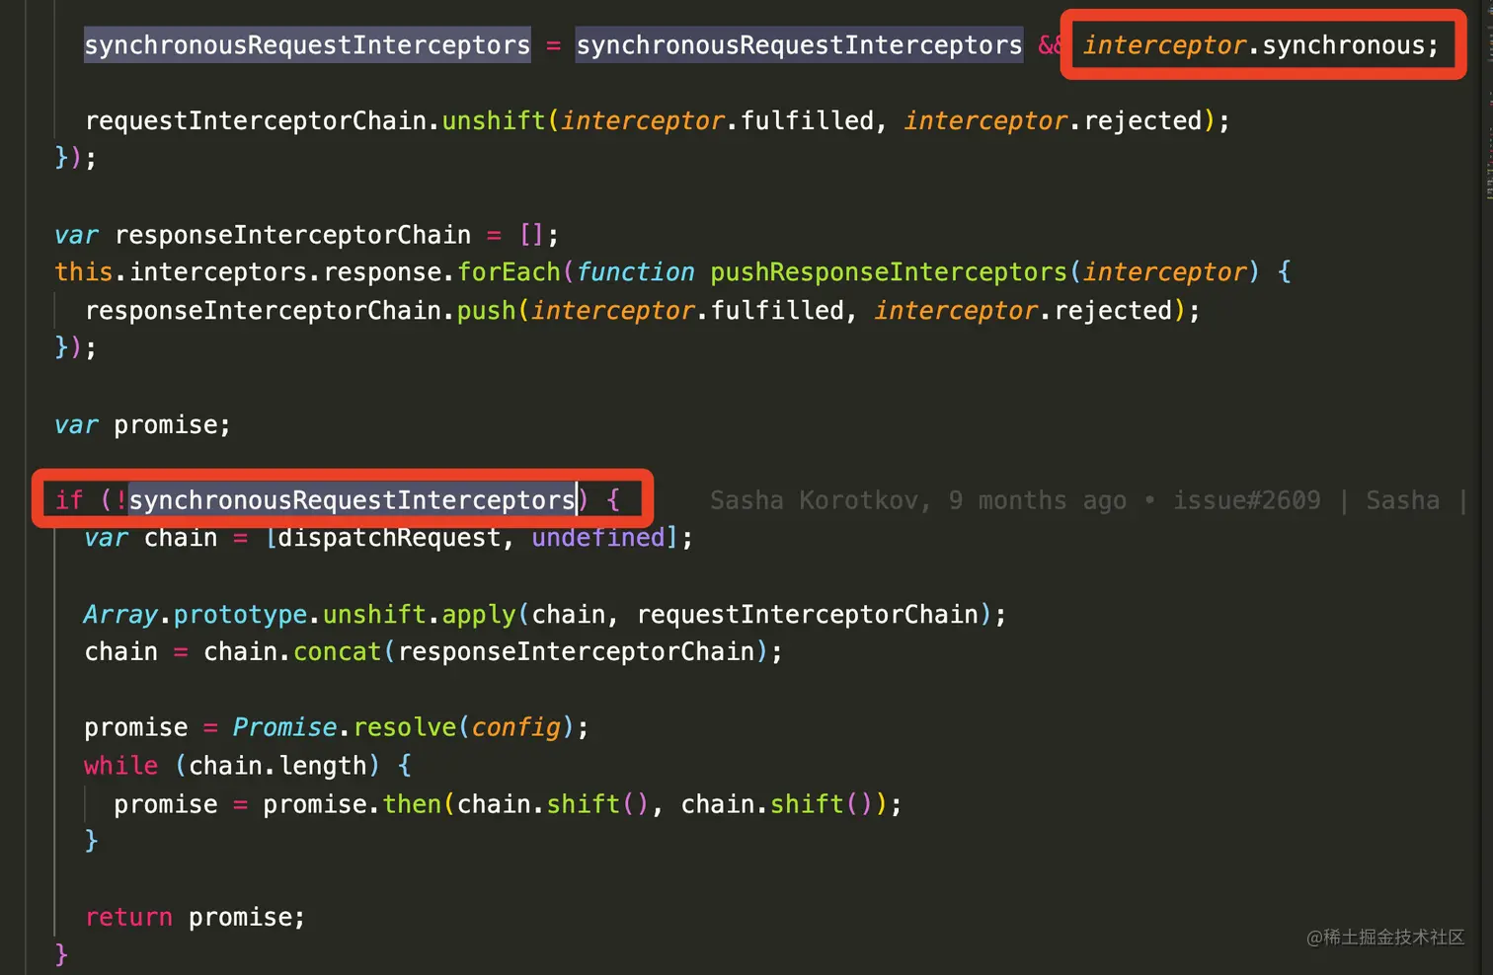Click the '&&' operator
This screenshot has height=975, width=1493.
(x=1050, y=45)
